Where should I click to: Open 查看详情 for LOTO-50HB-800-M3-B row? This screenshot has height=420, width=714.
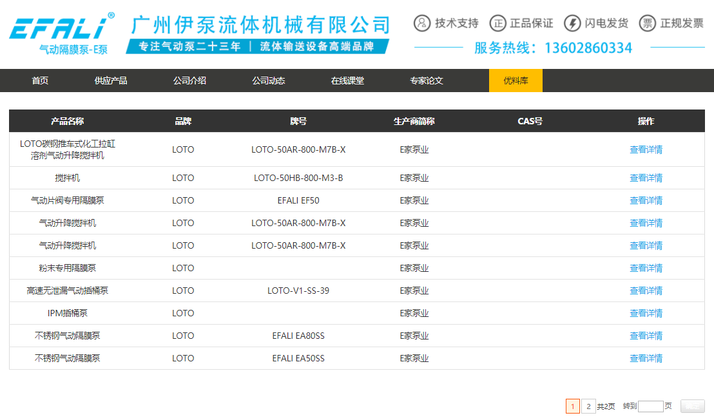tap(646, 177)
